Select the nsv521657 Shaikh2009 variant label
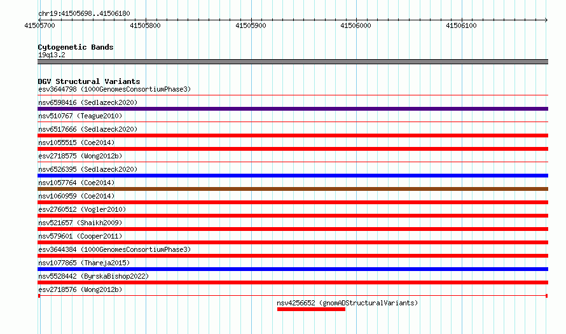The image size is (566, 334). coord(80,223)
